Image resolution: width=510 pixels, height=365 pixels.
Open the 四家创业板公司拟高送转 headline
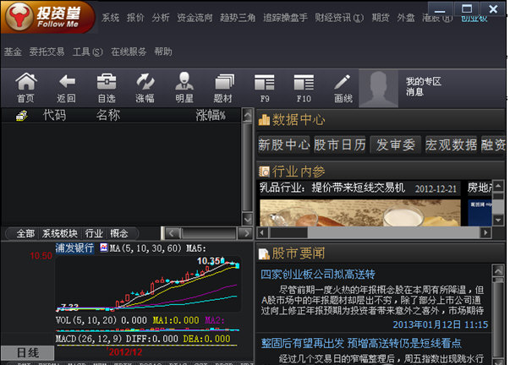pyautogui.click(x=318, y=275)
